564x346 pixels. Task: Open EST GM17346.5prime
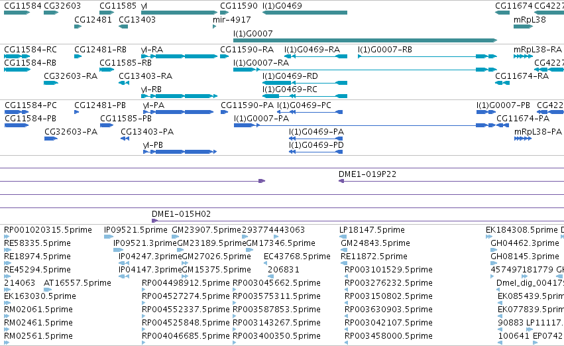pyautogui.click(x=250, y=250)
